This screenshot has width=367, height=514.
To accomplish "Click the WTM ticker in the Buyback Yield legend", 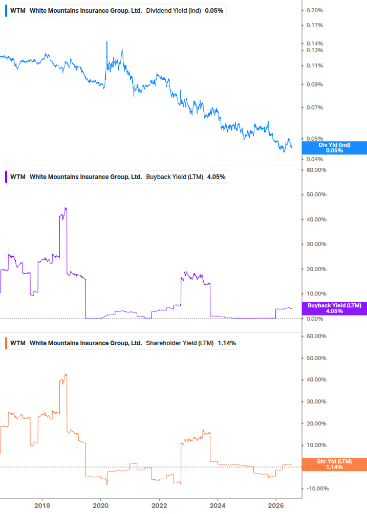I will tap(18, 177).
